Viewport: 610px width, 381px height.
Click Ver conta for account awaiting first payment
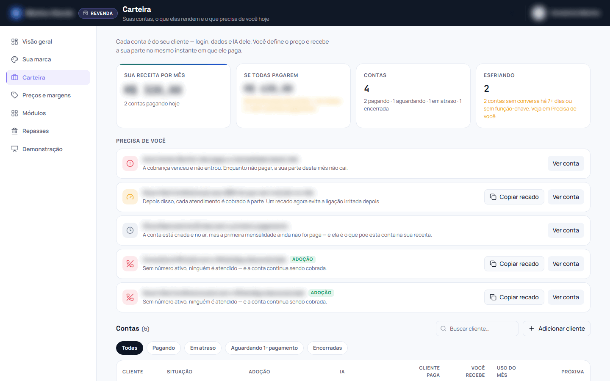pos(566,230)
